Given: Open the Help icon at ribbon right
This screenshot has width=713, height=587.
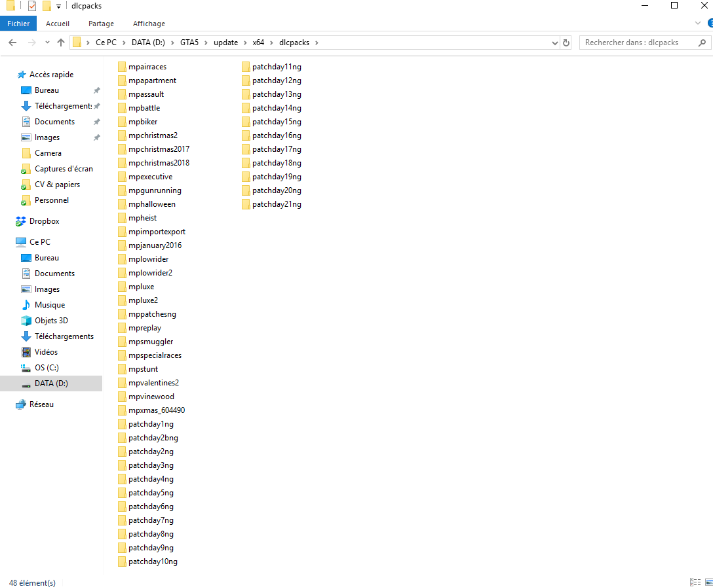Looking at the screenshot, I should point(710,23).
